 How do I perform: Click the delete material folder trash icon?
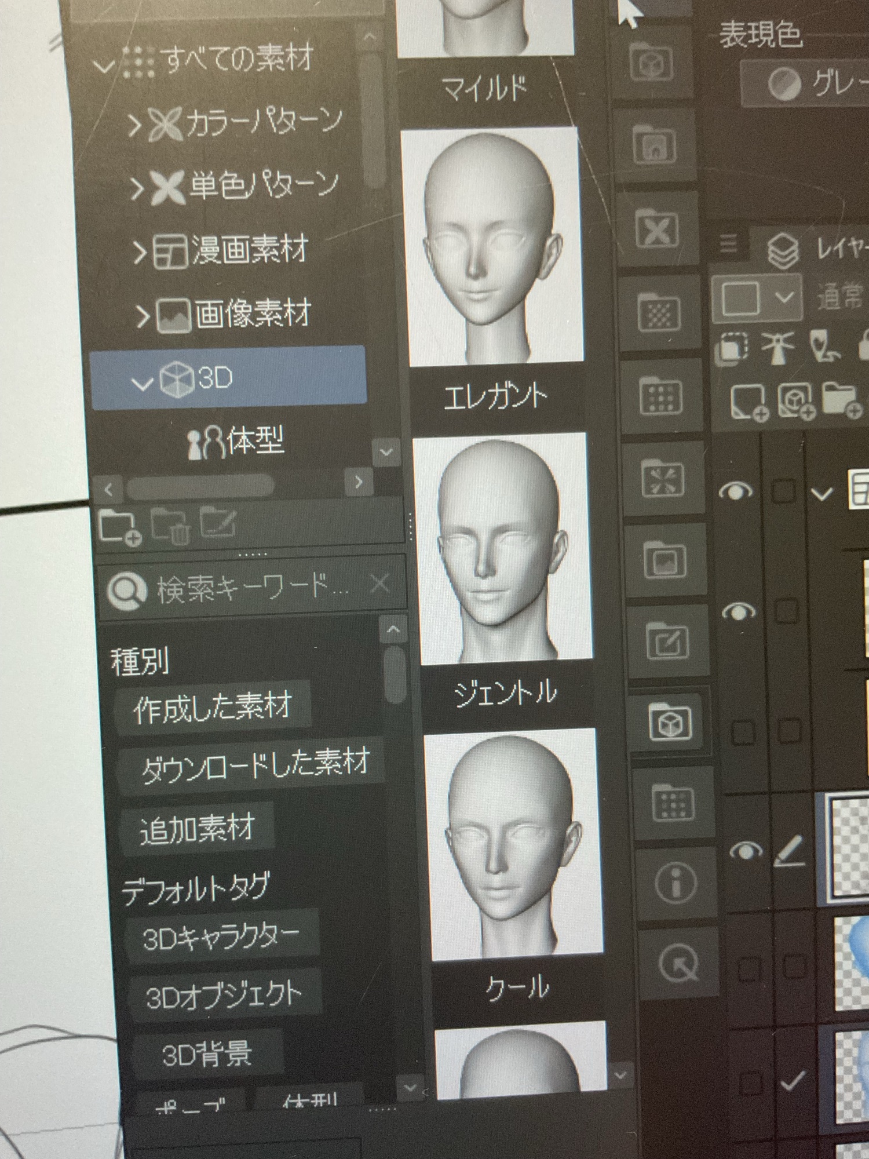(x=170, y=526)
